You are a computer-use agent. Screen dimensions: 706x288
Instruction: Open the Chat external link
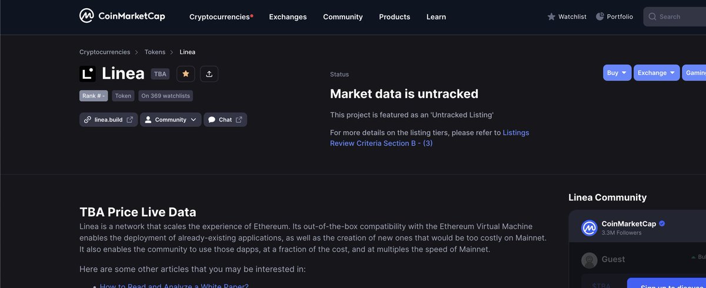(x=225, y=120)
